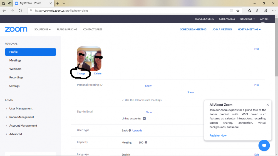The image size is (278, 156).
Task: Click the linked accounts icon
Action: pyautogui.click(x=144, y=119)
